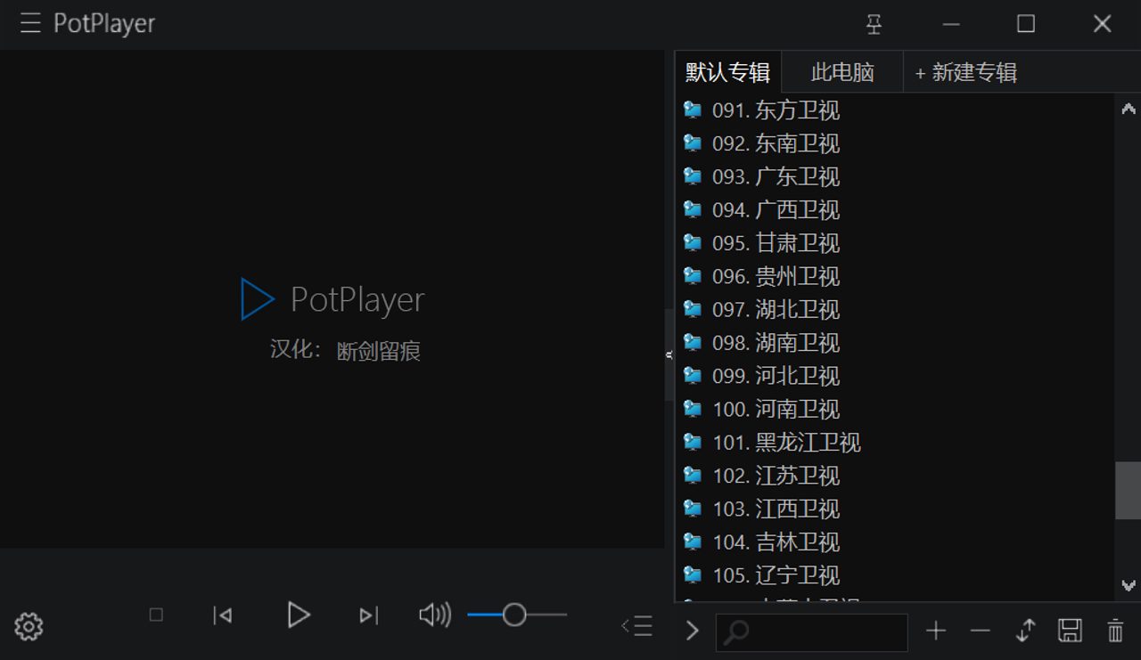This screenshot has height=660, width=1141.
Task: Click the stream icon beside 099. 河北卫视
Action: (693, 375)
